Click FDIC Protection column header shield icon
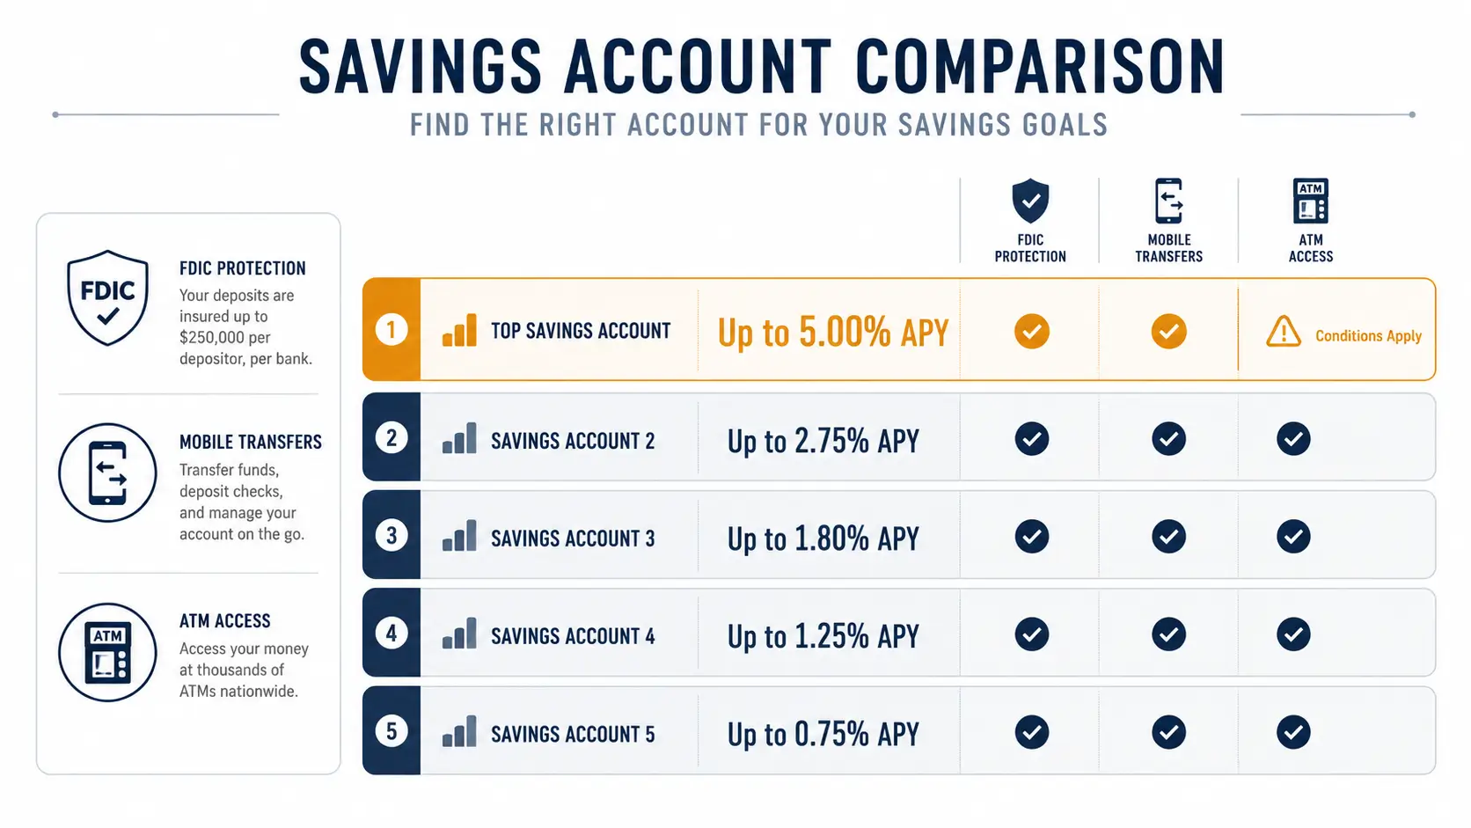Screen dimensions: 1471x828 click(1030, 201)
